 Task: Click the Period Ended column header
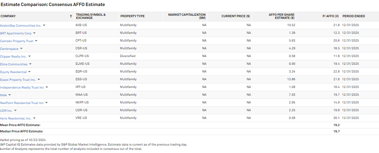tap(354, 16)
